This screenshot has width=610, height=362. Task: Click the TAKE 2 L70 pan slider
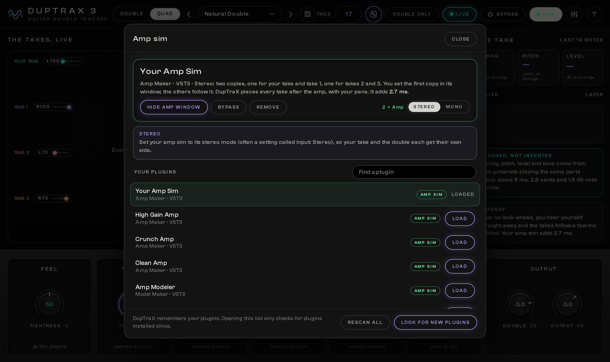(53, 153)
